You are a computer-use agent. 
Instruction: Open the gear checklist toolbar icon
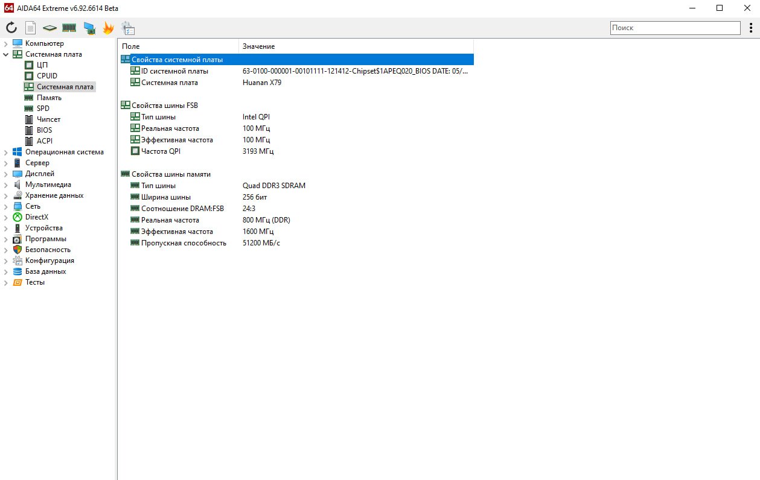click(128, 28)
